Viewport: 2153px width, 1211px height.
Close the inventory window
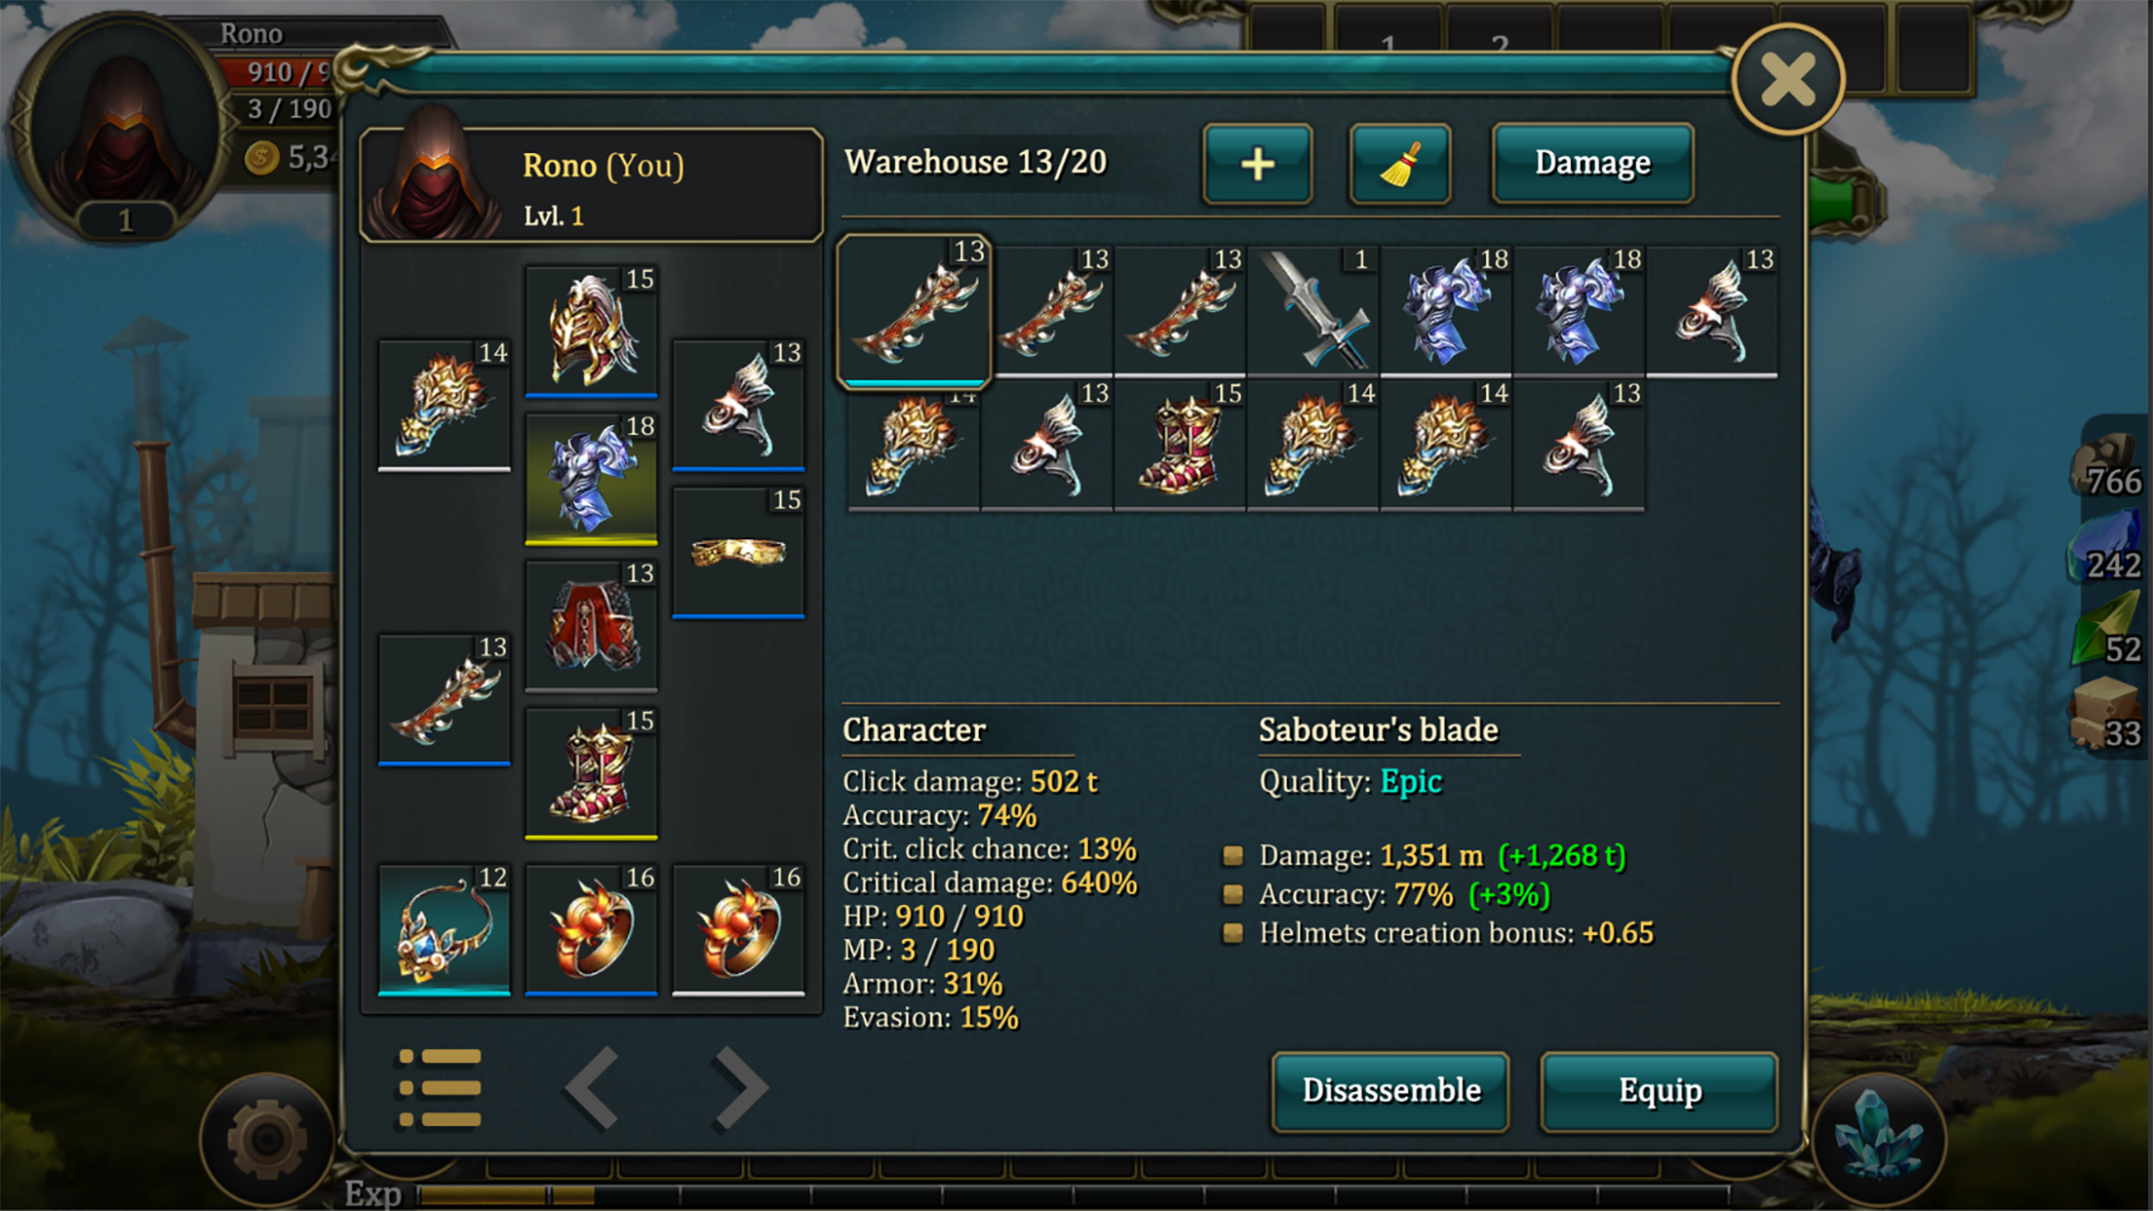[1787, 79]
